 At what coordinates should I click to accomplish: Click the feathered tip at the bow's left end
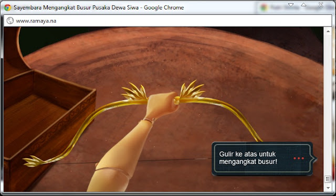coord(33,161)
